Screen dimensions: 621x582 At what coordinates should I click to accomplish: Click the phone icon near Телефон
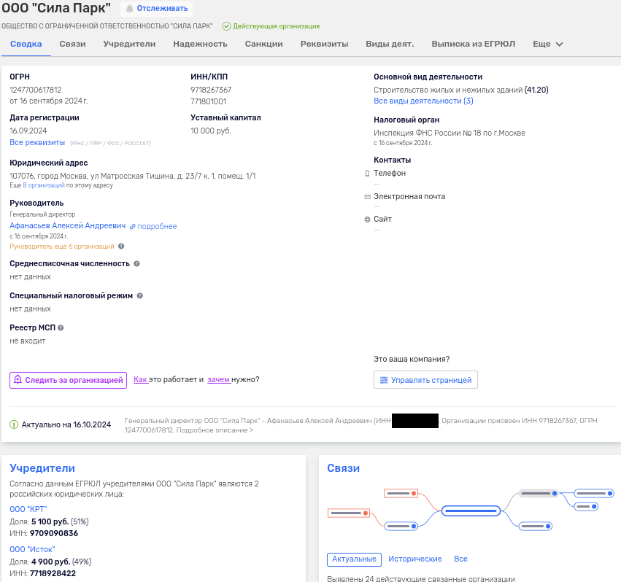367,174
